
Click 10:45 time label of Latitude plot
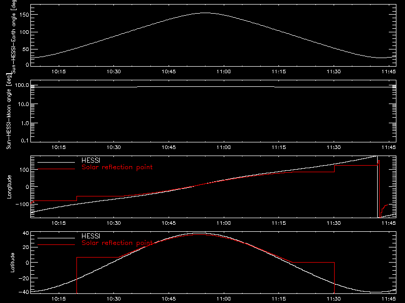tap(169, 298)
